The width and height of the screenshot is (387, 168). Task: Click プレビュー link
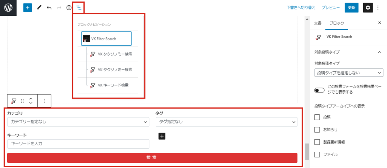pyautogui.click(x=330, y=8)
